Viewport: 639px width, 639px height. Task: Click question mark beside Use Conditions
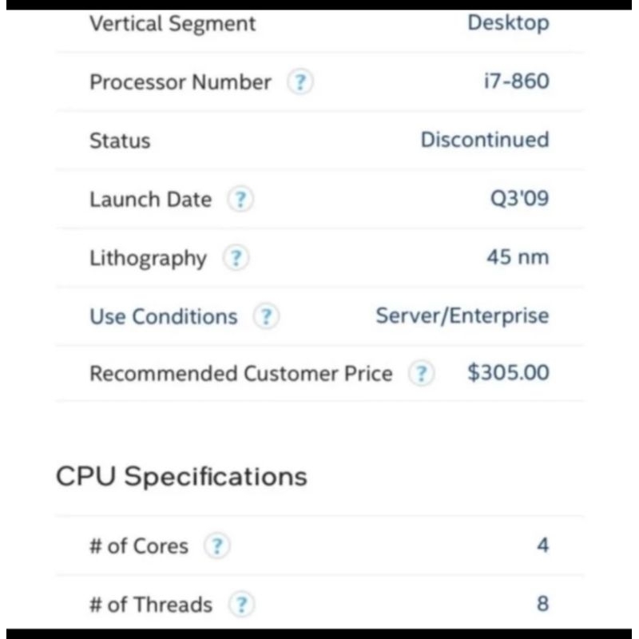click(266, 317)
